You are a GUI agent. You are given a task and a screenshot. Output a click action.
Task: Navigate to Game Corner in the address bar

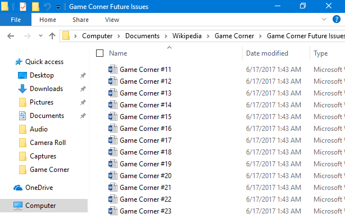click(x=234, y=36)
